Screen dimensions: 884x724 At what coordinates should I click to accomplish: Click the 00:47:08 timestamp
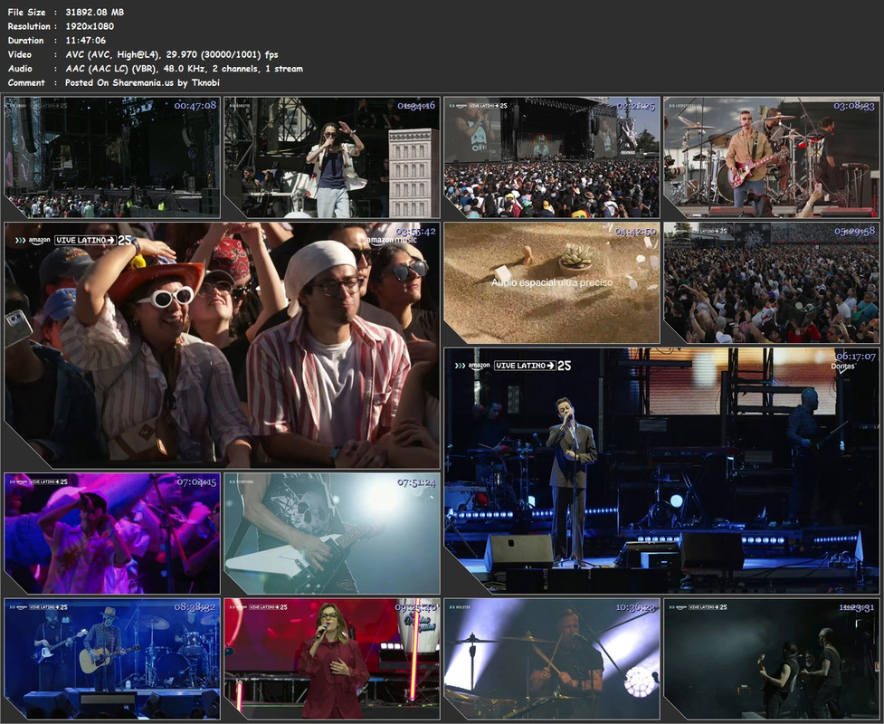tap(195, 106)
